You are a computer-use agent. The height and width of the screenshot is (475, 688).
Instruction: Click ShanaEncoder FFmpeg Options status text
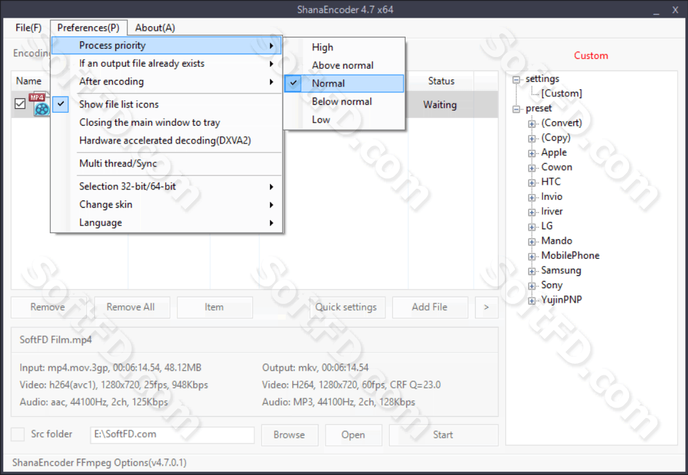100,463
